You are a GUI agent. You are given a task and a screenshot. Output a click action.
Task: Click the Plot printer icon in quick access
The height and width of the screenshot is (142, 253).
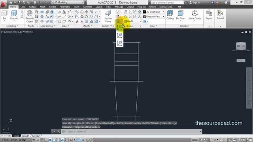[35, 2]
